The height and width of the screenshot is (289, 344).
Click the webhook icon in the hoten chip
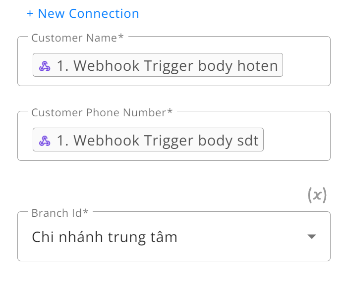click(45, 66)
